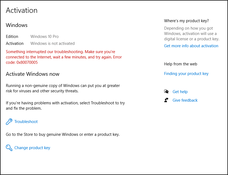Open the Get help link text
This screenshot has width=228, height=175.
tap(180, 92)
